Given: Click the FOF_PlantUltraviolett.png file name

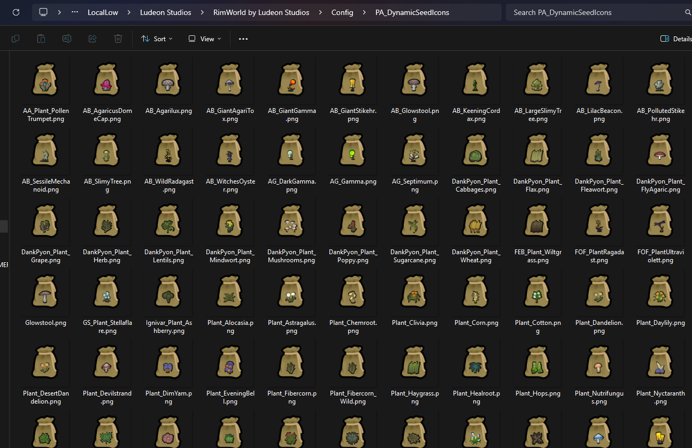Looking at the screenshot, I should tap(660, 256).
